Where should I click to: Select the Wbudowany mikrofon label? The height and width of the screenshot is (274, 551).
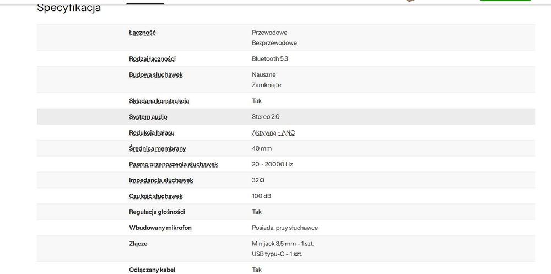(160, 228)
